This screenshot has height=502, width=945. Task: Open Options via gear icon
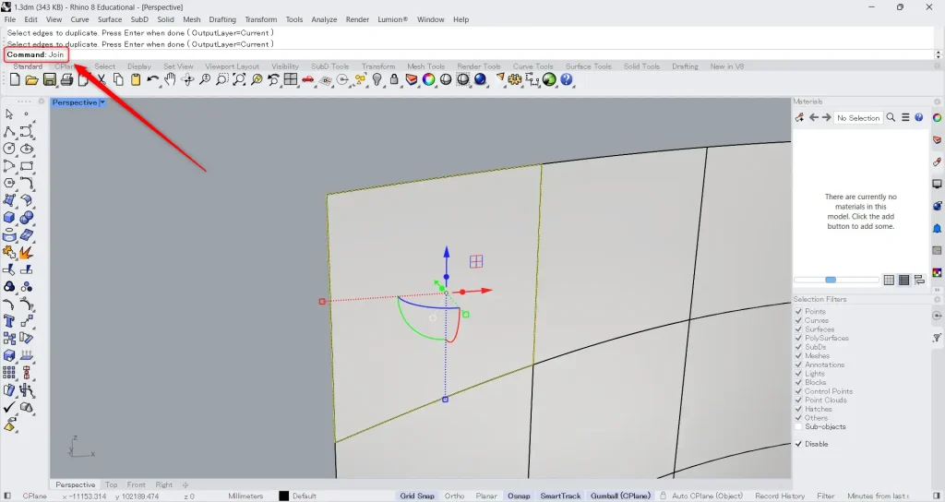[x=515, y=79]
